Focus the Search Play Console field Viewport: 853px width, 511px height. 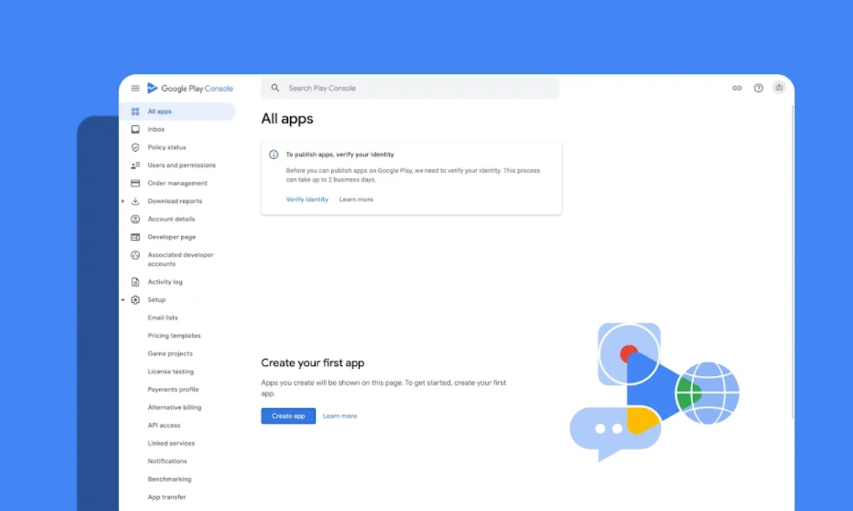(410, 88)
